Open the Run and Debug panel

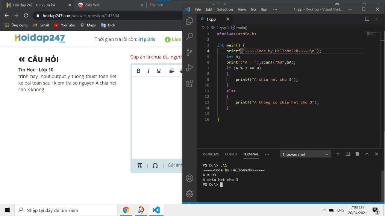[x=189, y=67]
